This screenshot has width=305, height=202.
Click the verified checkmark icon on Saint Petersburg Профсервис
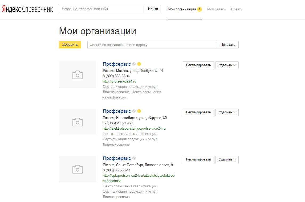[x=134, y=158]
